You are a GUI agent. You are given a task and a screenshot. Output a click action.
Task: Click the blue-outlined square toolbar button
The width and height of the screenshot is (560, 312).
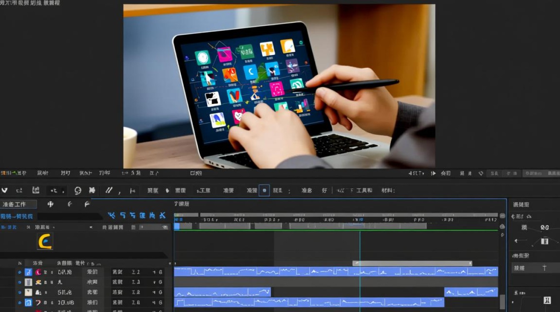point(264,191)
